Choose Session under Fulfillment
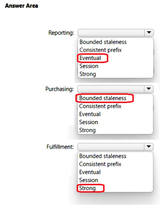Screen dimensions: 160x205 click(89, 180)
